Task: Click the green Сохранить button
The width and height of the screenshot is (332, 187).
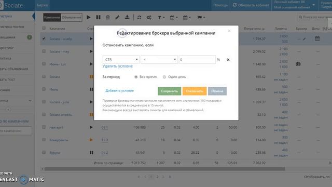Action: pos(170,91)
